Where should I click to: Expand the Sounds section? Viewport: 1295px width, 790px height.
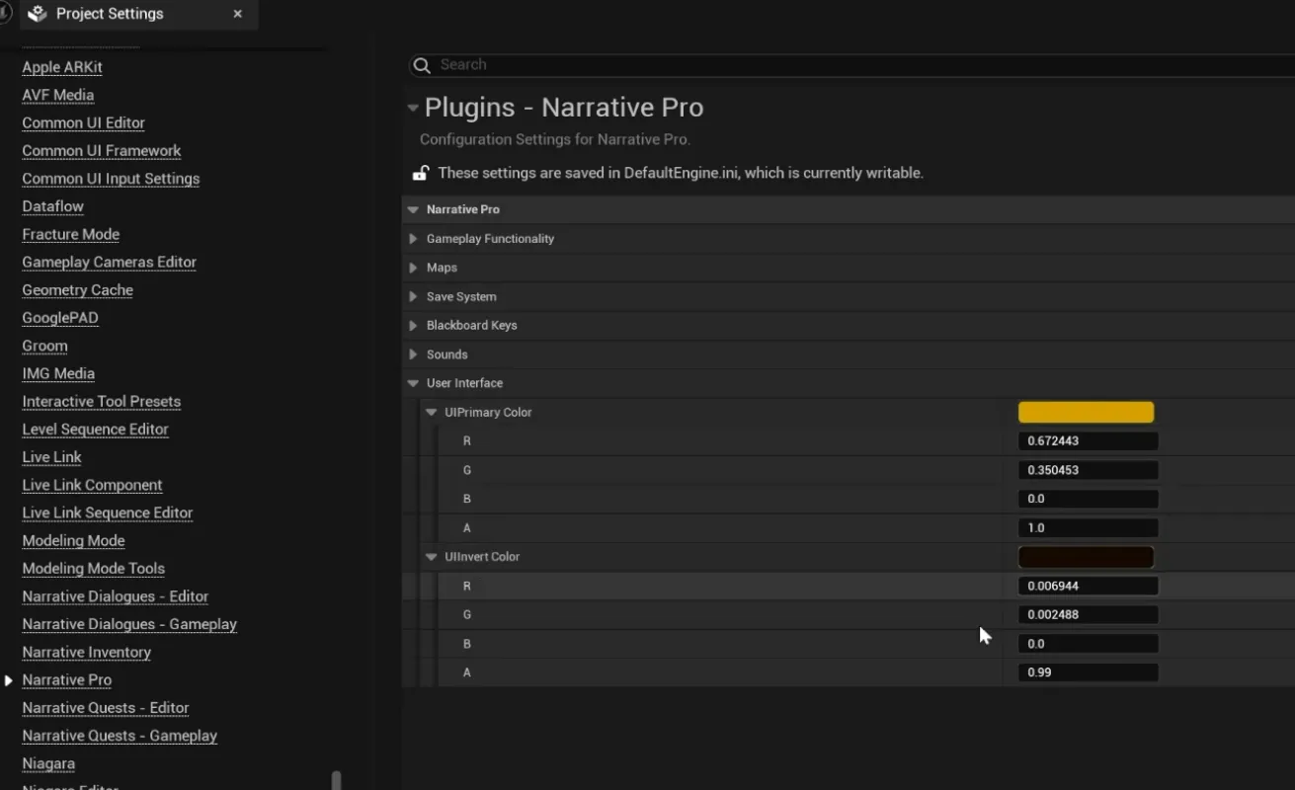coord(413,355)
